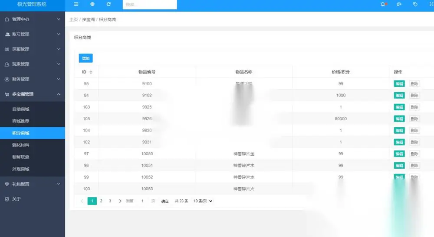This screenshot has height=237, width=434.
Task: Click the 物品名称 column header
Action: coord(244,72)
